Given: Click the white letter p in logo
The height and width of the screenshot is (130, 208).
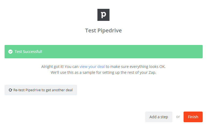Looking at the screenshot, I should [x=104, y=15].
